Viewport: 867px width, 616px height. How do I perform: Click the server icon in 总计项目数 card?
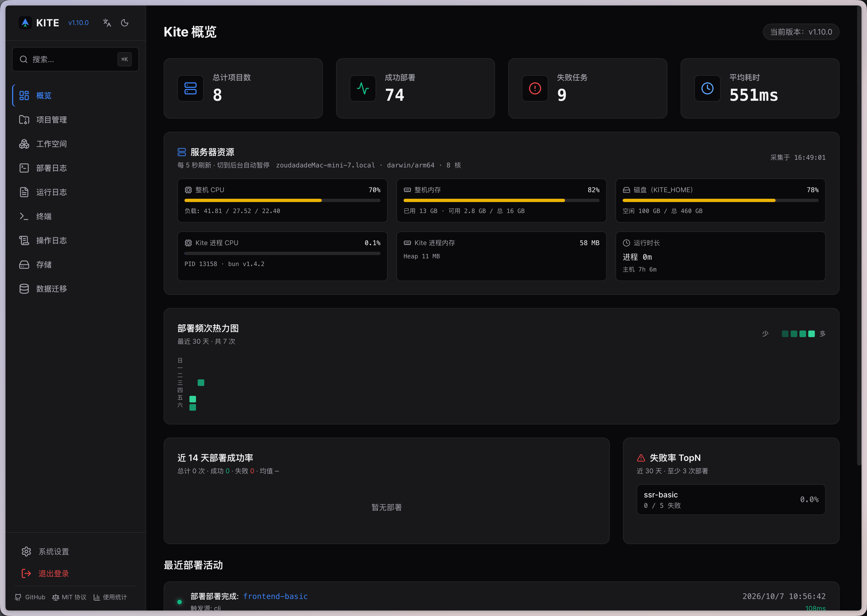pyautogui.click(x=190, y=88)
